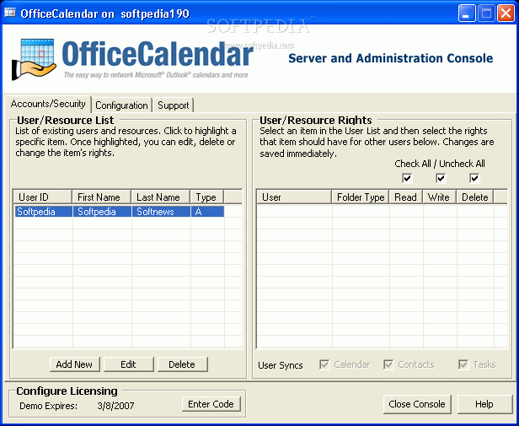Screen dimensions: 519x426
Task: Click the Read column header
Action: point(406,197)
